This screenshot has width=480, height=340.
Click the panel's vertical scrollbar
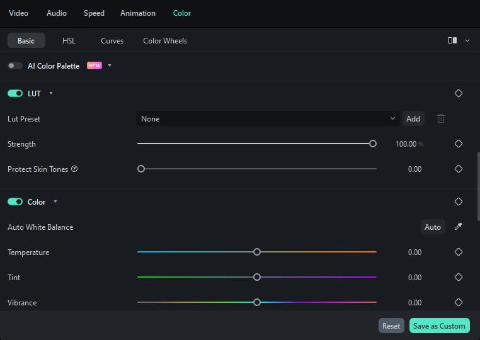pyautogui.click(x=478, y=186)
